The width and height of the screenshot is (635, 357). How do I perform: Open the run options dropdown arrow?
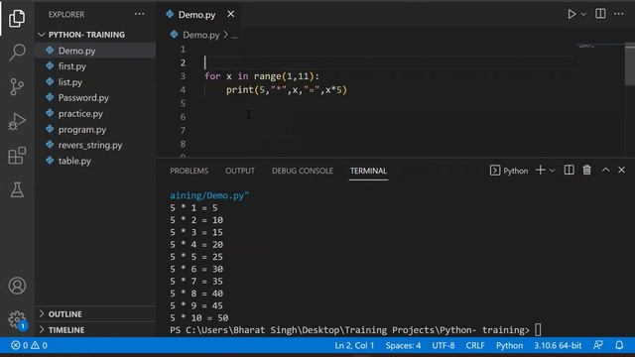[x=583, y=14]
